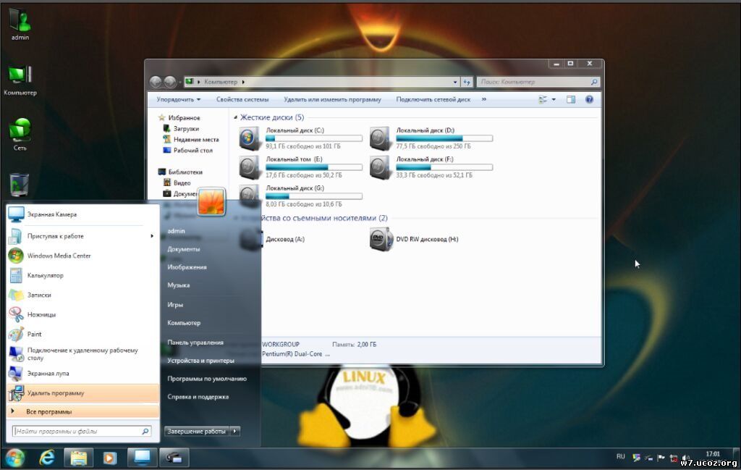Toggle the preview pane button in Explorer toolbar
This screenshot has width=741, height=470.
(x=571, y=99)
